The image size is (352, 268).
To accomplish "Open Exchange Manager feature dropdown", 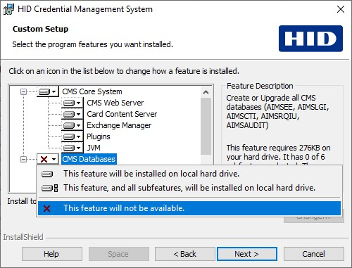I will pos(73,125).
